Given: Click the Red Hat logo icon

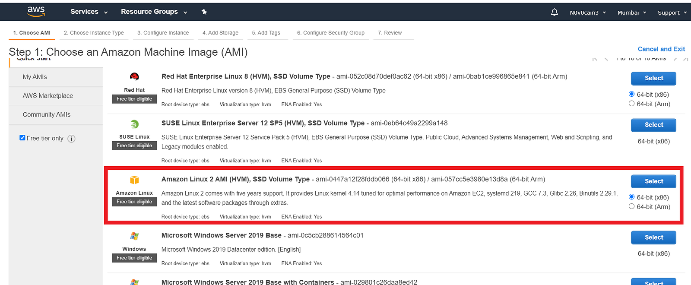Looking at the screenshot, I should click(x=134, y=77).
